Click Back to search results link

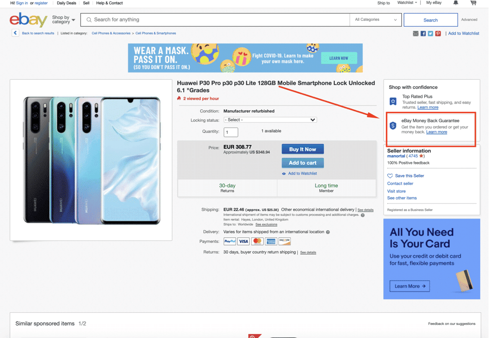(38, 33)
